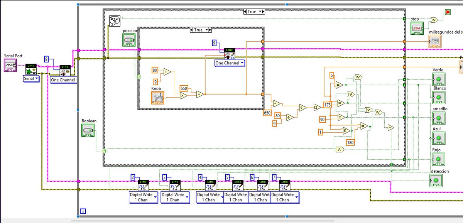Viewport: 463px width, 223px height.
Task: Click the 80 constant inside the inner case
Action: tap(155, 70)
